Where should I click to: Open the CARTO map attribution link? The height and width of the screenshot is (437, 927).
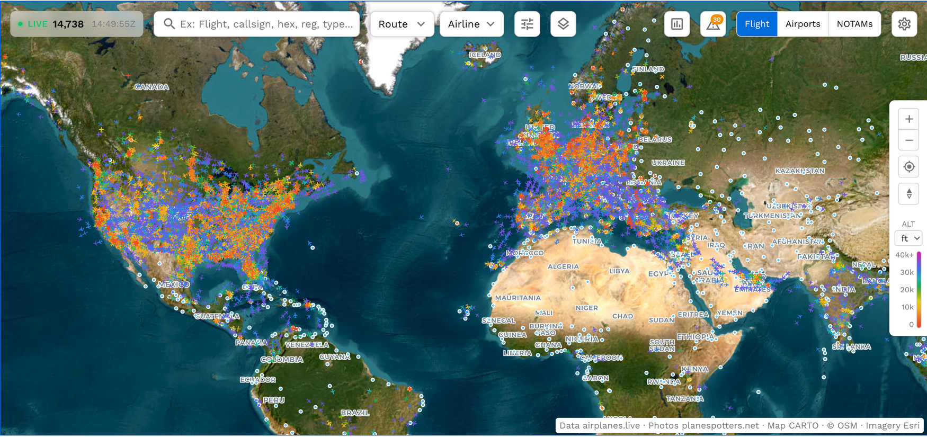pyautogui.click(x=792, y=425)
